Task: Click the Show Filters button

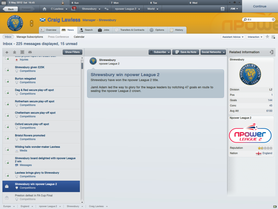Action: pos(72,52)
